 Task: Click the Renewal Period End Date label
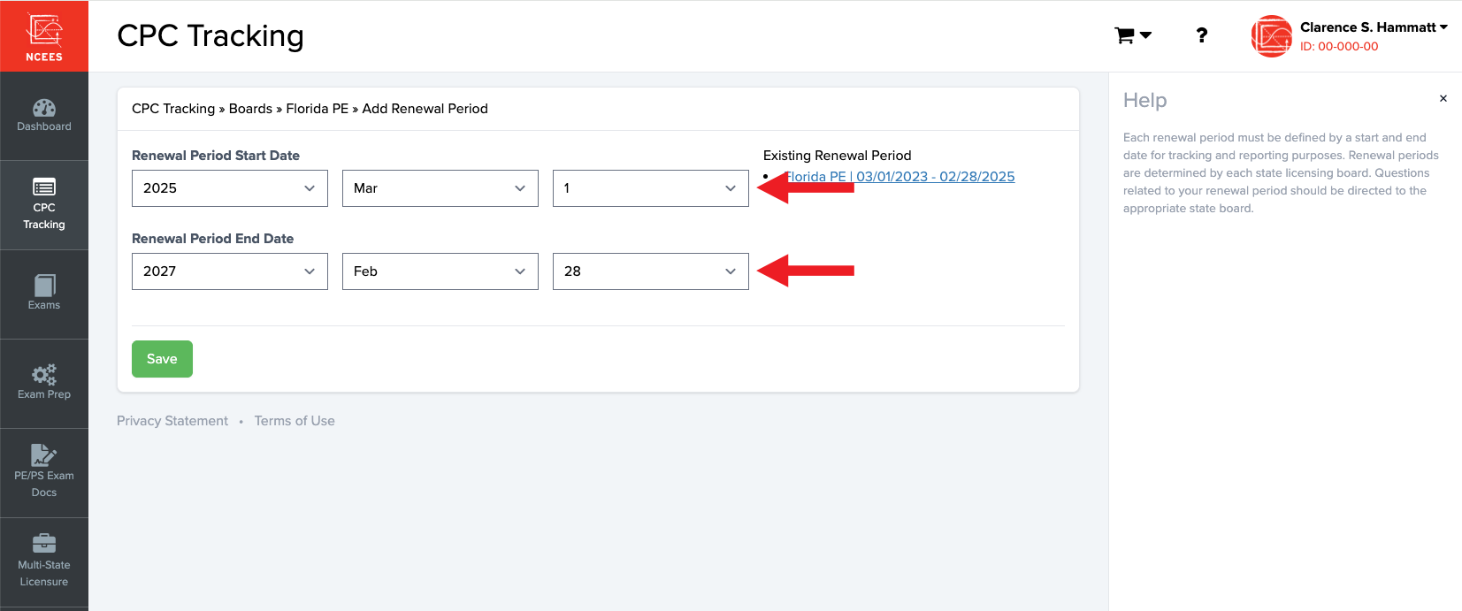coord(212,239)
